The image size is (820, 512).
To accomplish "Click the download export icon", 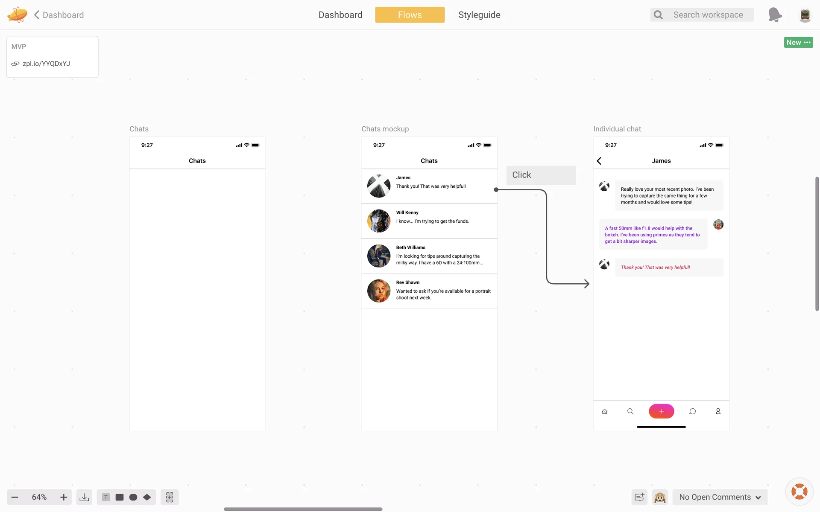I will click(84, 497).
